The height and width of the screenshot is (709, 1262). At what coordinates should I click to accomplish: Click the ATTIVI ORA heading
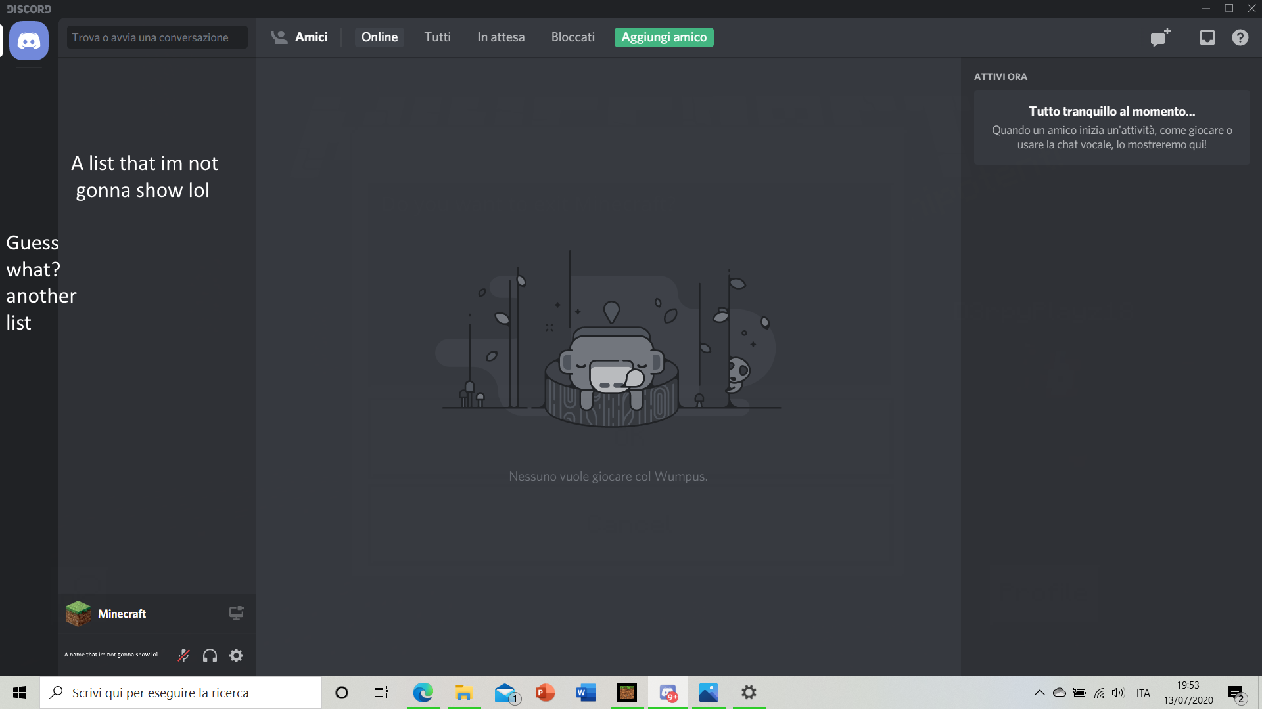[x=1000, y=77]
